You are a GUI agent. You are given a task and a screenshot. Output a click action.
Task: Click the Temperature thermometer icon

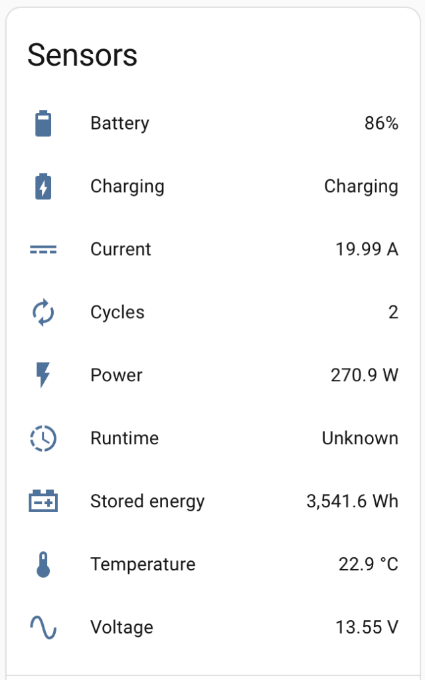click(x=43, y=564)
